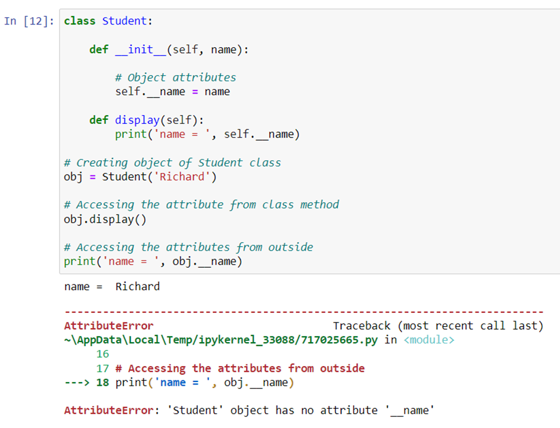Click inside the code cell input area
Viewport: 560px width, 428px height.
(310, 141)
